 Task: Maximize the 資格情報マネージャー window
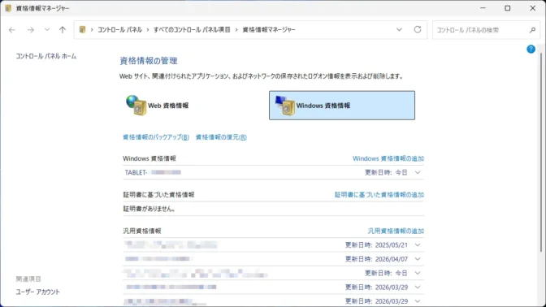click(x=507, y=8)
